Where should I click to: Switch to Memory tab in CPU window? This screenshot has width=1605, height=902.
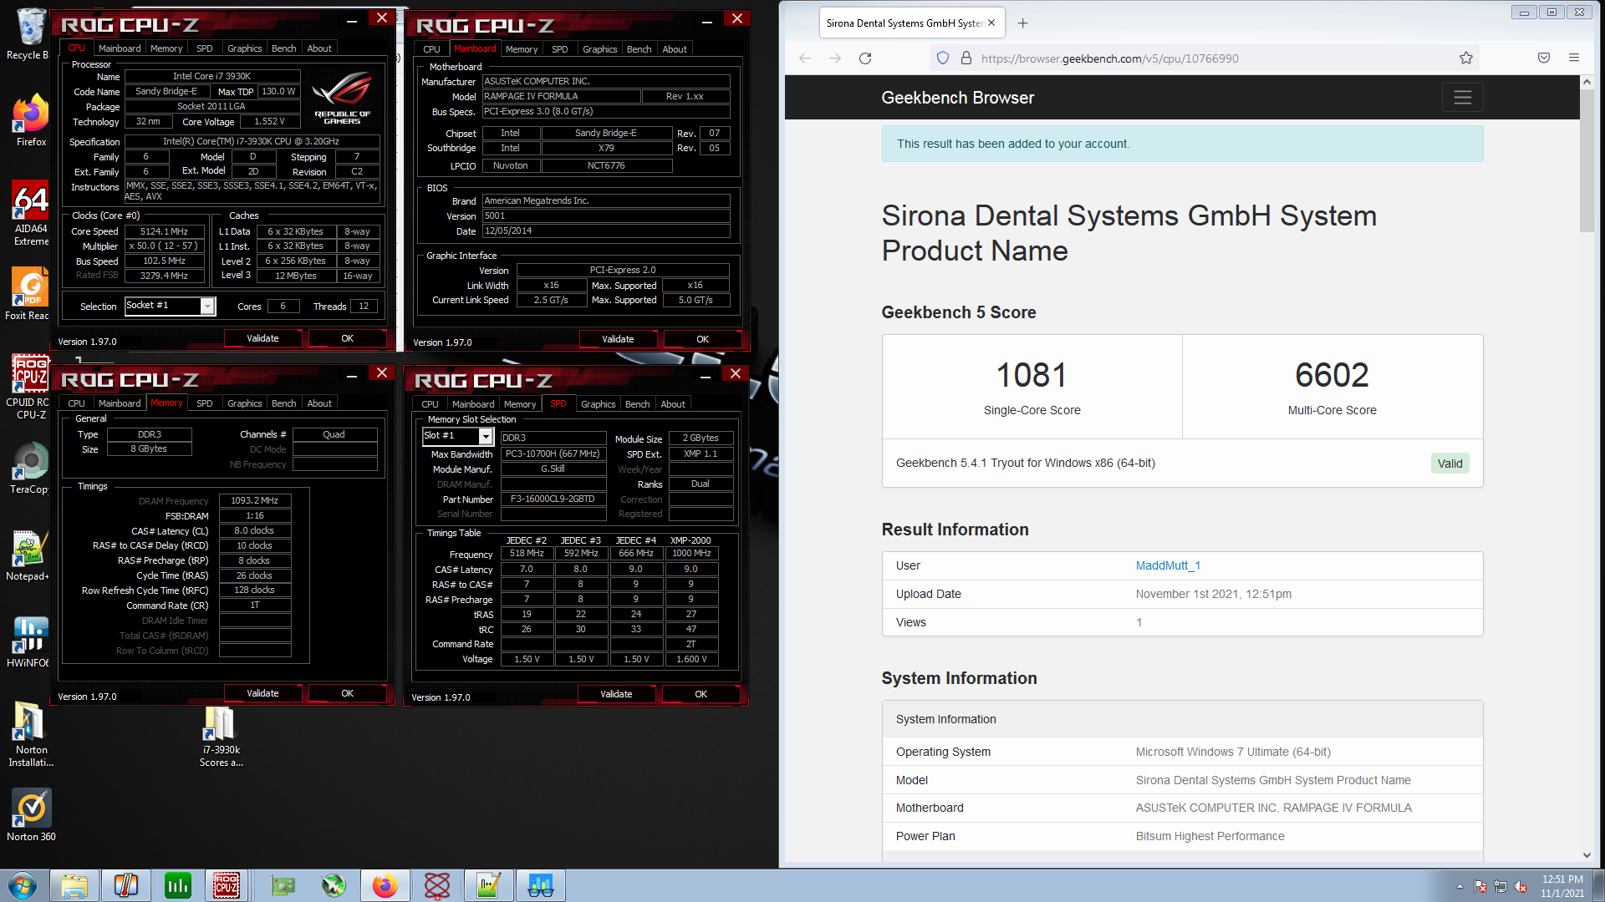166,48
